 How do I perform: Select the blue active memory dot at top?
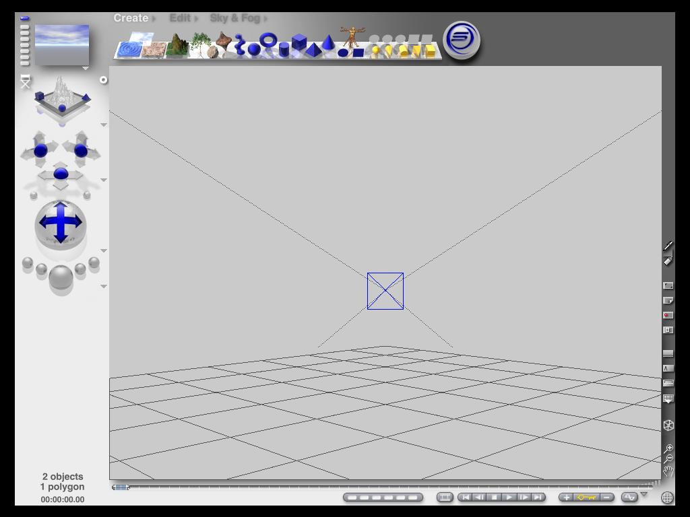[x=25, y=18]
